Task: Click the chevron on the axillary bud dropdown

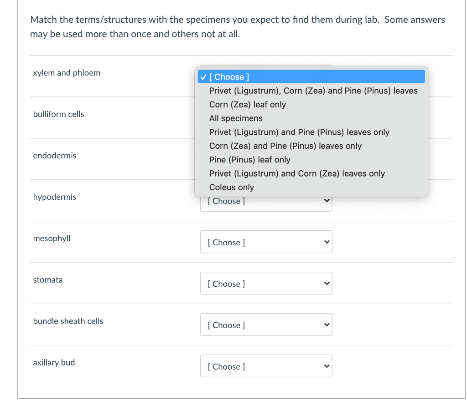Action: pos(326,366)
